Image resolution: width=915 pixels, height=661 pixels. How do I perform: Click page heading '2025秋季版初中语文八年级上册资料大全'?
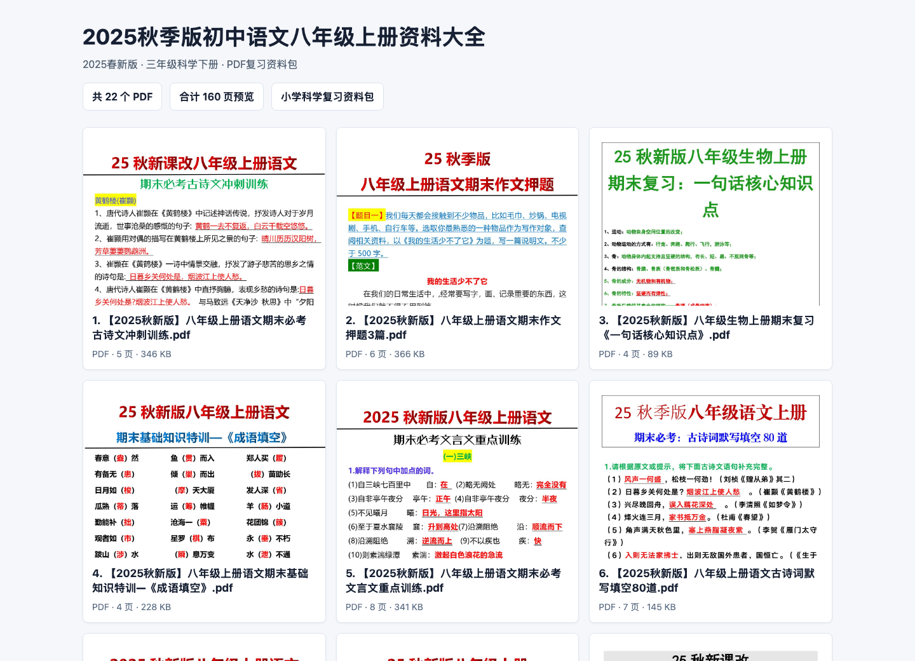284,37
